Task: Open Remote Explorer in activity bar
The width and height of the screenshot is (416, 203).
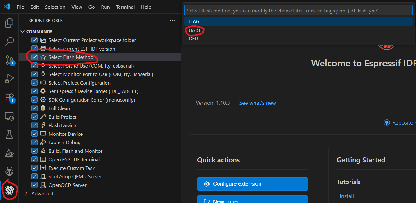Action: click(x=9, y=116)
